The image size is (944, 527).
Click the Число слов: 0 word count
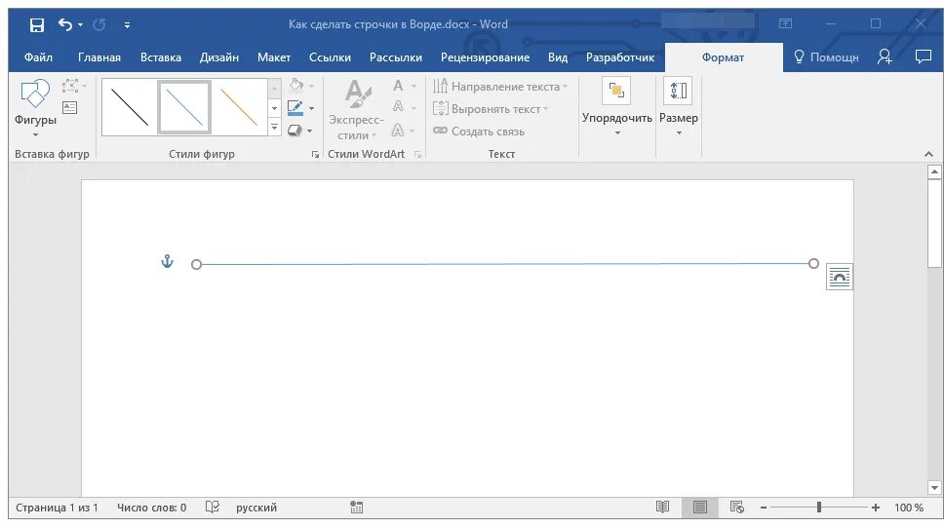[x=152, y=508]
